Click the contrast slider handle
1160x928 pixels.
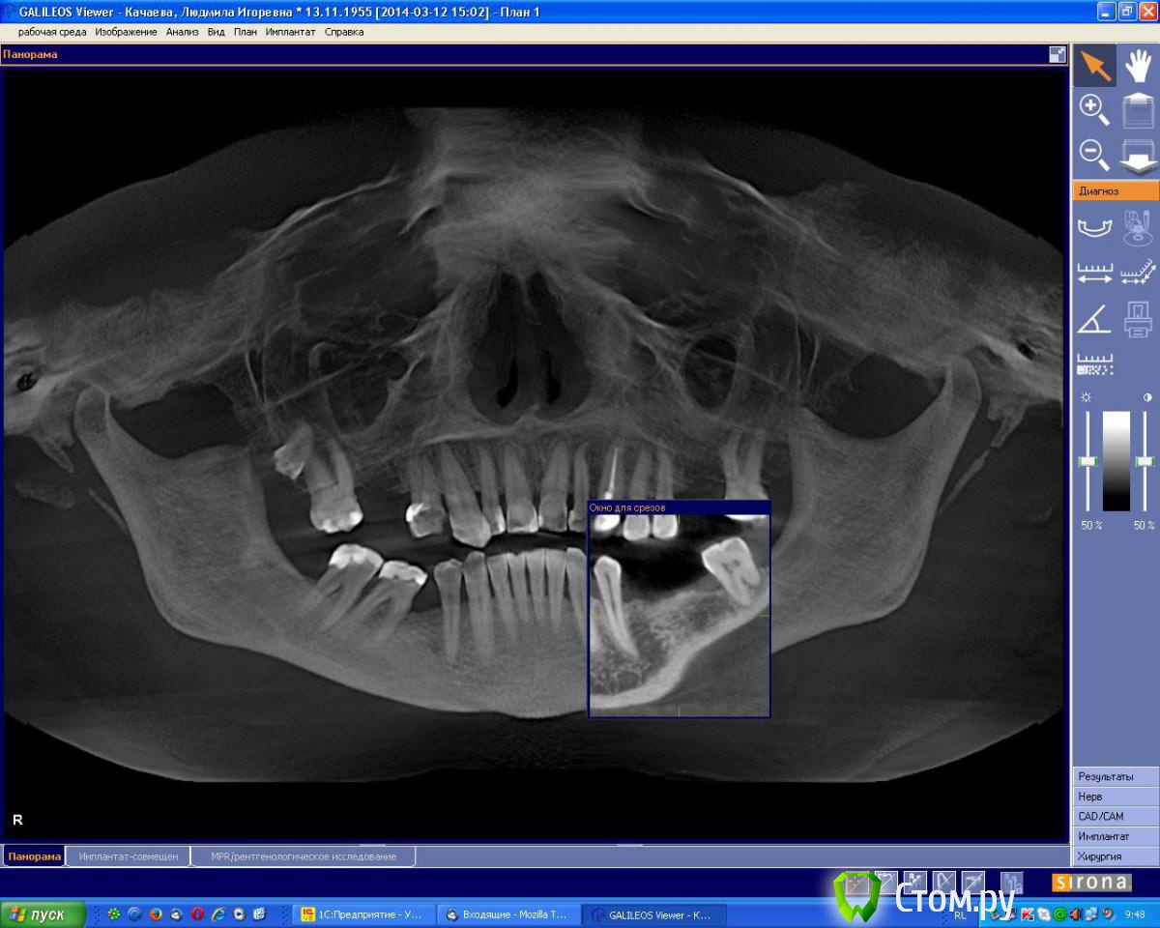[1145, 462]
